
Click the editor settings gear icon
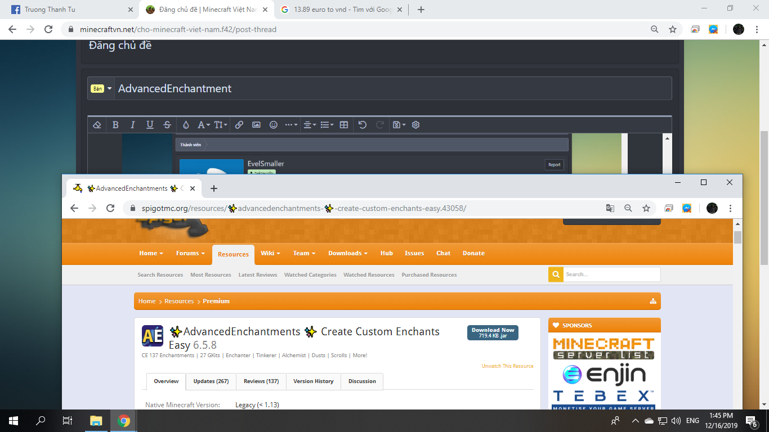[x=416, y=125]
